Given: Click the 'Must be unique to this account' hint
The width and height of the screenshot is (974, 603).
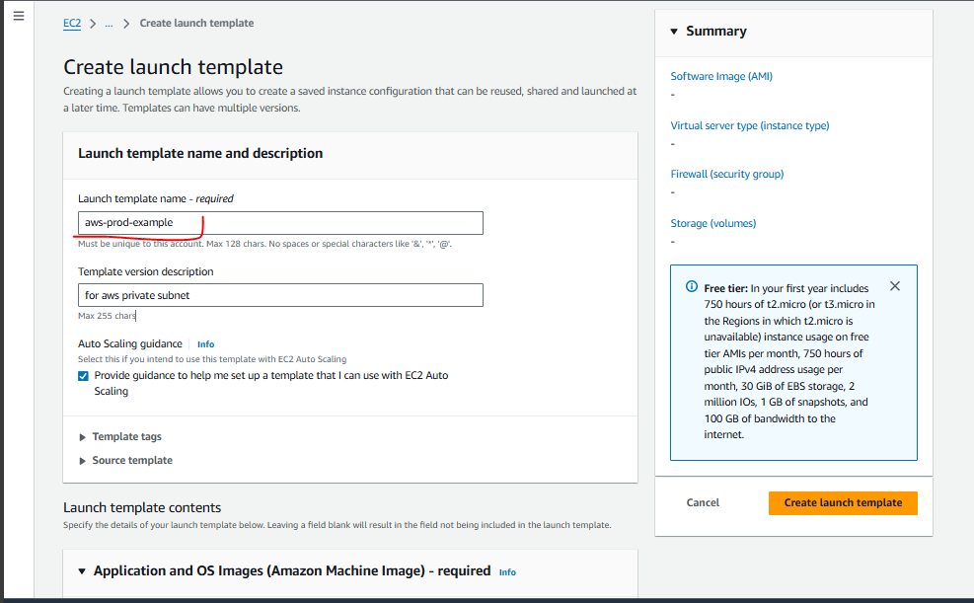Looking at the screenshot, I should point(264,244).
